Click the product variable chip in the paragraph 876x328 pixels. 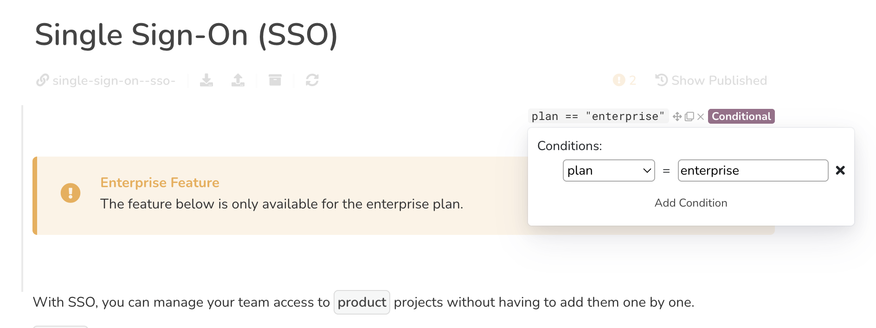[361, 302]
